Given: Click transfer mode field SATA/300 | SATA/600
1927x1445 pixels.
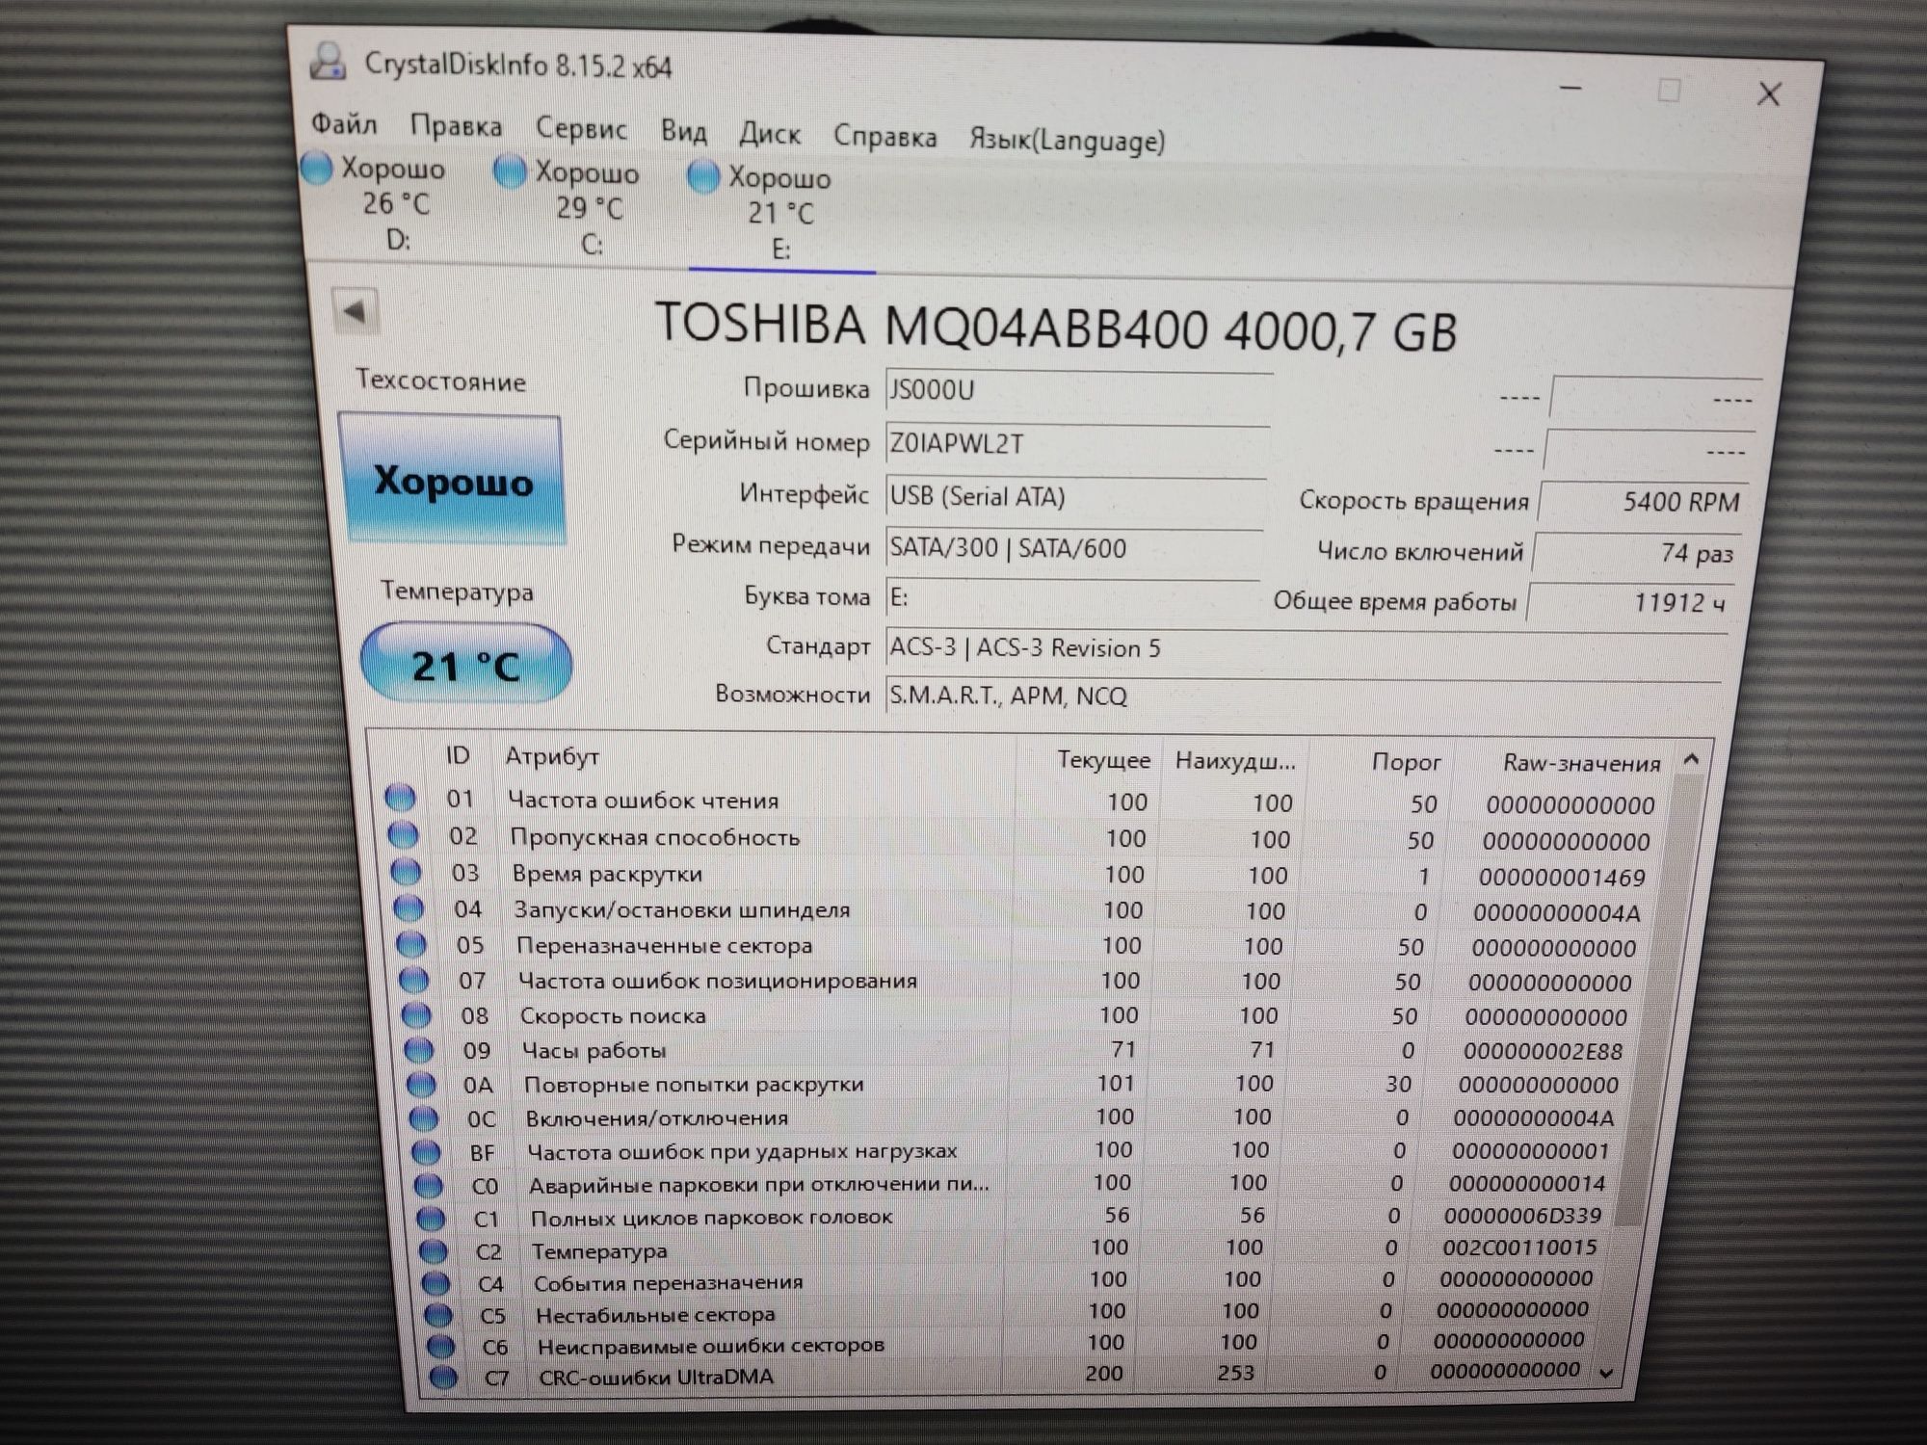Looking at the screenshot, I should [x=1072, y=548].
